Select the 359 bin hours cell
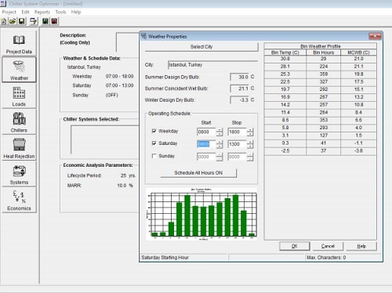The height and width of the screenshot is (293, 392). (x=324, y=74)
